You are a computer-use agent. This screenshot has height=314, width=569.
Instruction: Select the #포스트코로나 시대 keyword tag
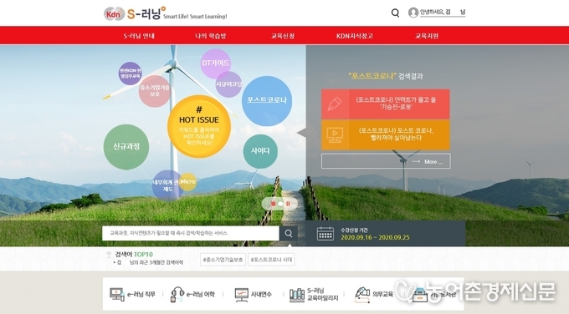click(x=271, y=260)
